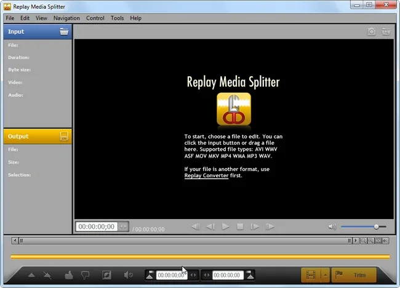Toggle the audio silence speaker icon
Image resolution: width=400 pixels, height=288 pixels.
coord(129,275)
